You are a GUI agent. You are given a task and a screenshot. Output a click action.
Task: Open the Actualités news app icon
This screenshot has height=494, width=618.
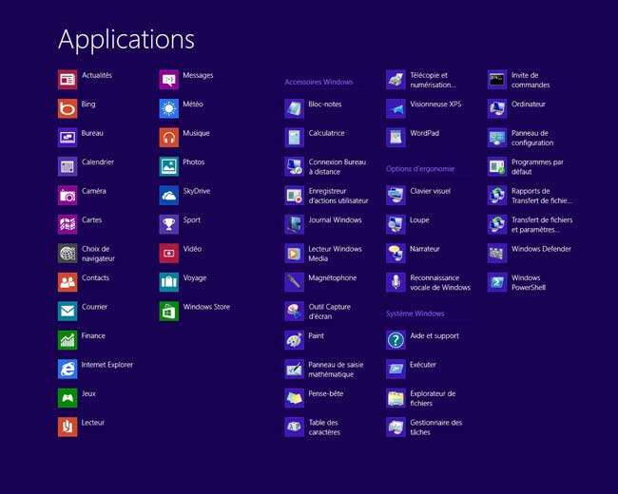coord(68,80)
